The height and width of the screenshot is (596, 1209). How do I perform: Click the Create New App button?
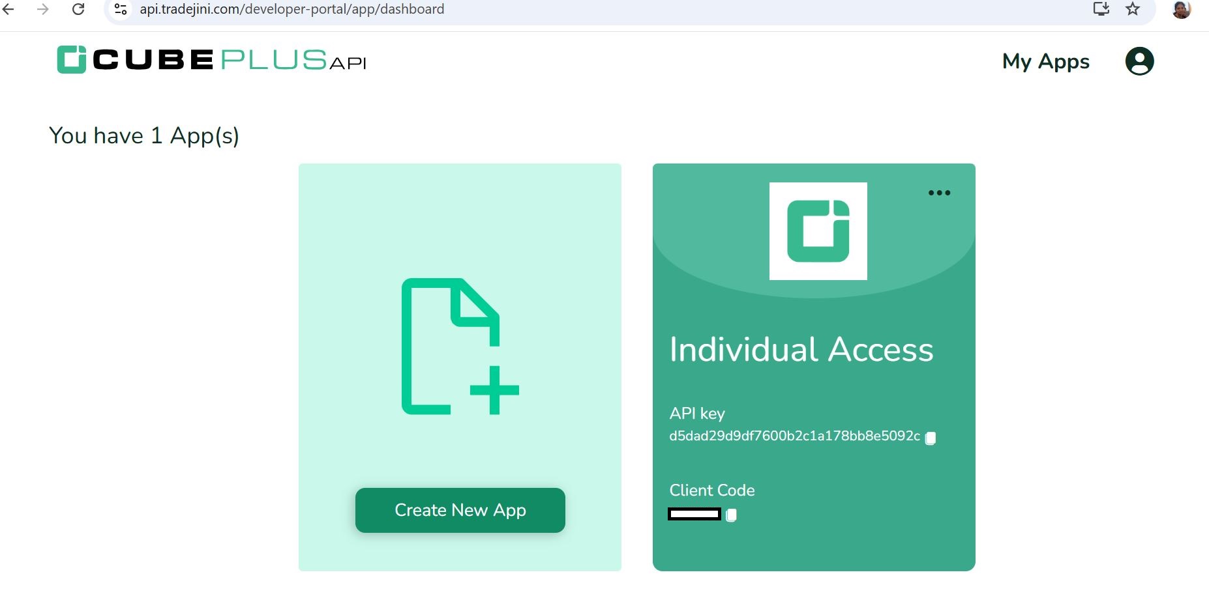point(460,510)
